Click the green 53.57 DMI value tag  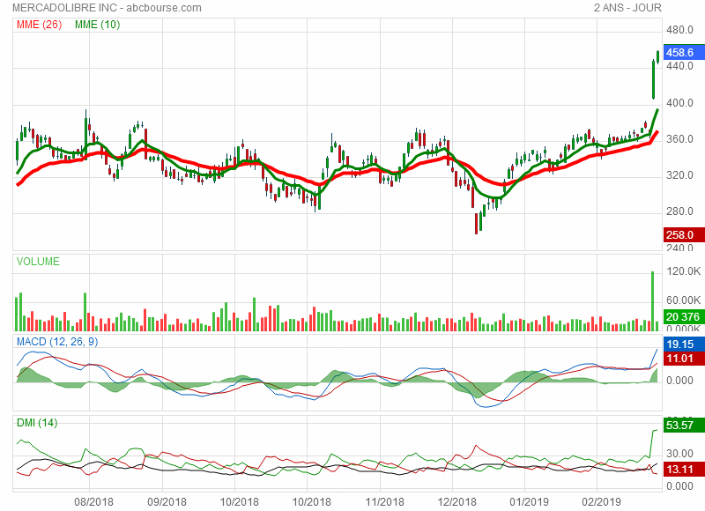684,426
